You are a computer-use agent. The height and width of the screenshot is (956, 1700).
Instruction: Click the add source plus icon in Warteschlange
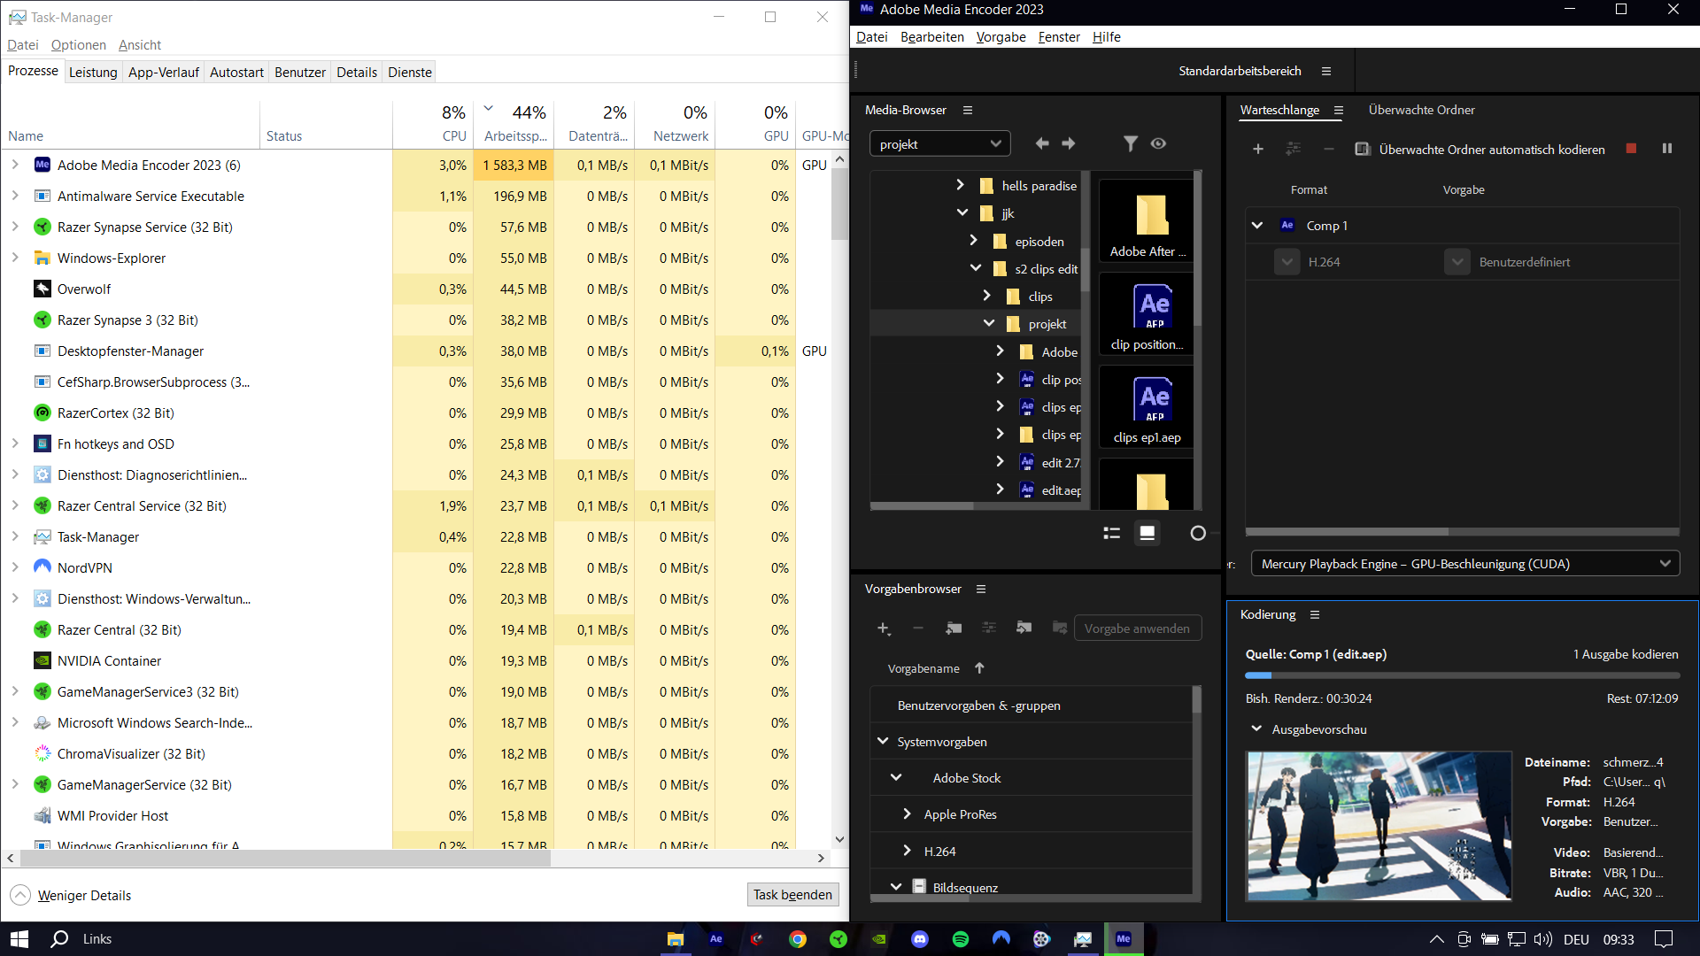click(x=1258, y=149)
